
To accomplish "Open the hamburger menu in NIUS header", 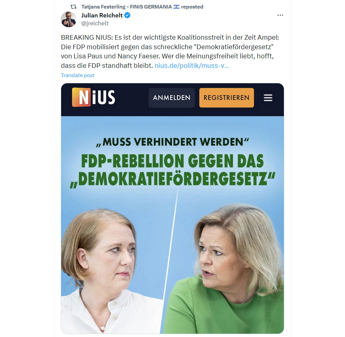I will 268,98.
